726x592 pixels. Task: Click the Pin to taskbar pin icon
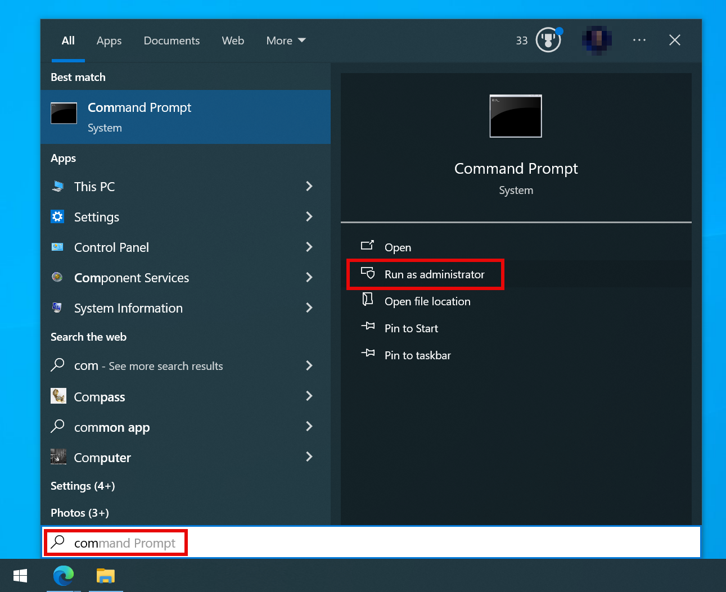click(368, 353)
